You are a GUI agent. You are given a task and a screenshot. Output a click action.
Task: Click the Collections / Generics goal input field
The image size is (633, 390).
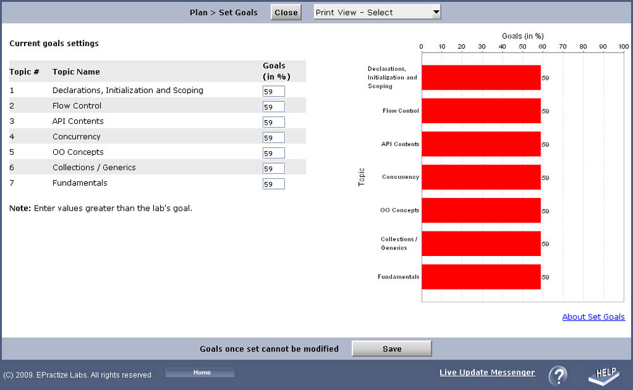coord(273,169)
